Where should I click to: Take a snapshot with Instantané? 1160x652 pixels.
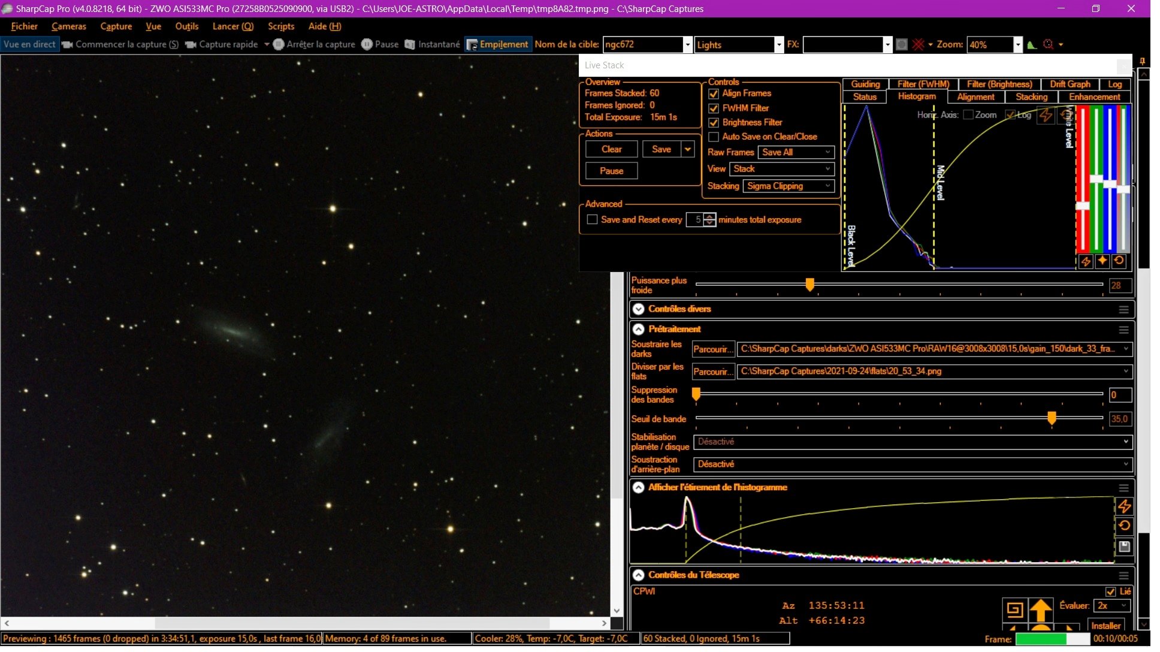point(432,44)
